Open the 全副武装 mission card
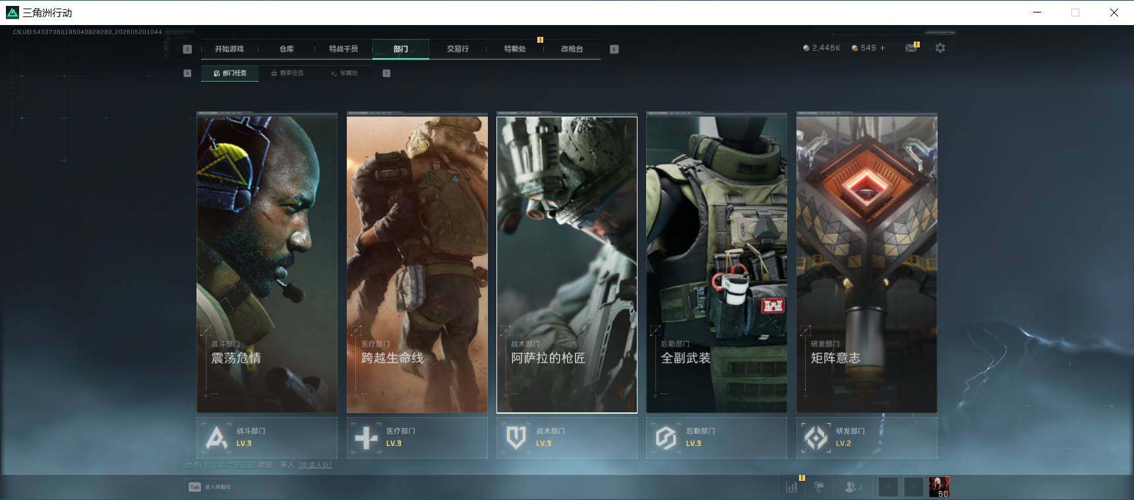Image resolution: width=1134 pixels, height=500 pixels. click(717, 264)
